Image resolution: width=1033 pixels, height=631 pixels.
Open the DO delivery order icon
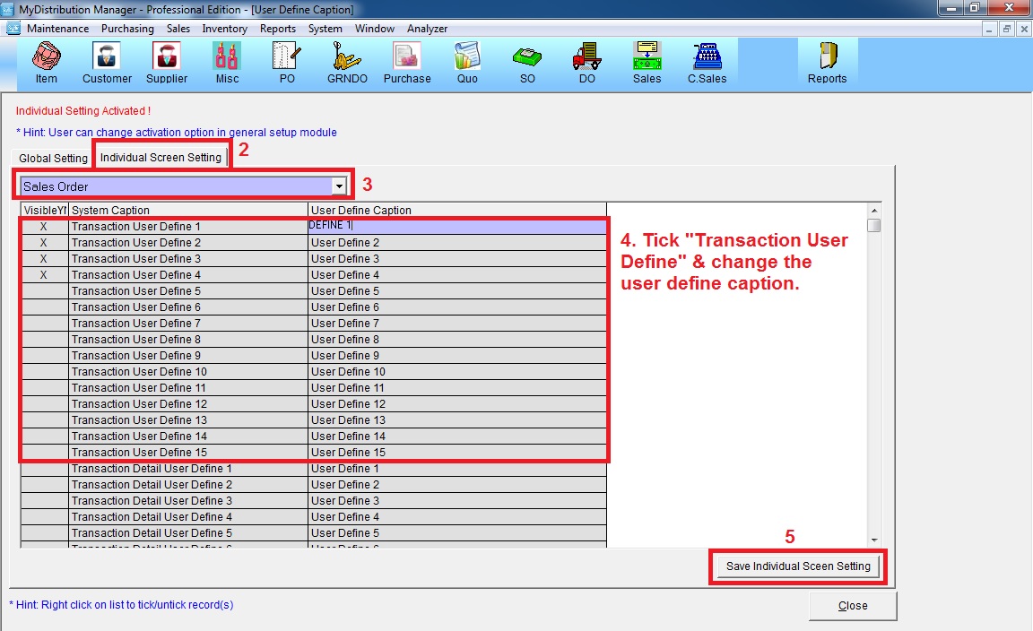(x=586, y=63)
